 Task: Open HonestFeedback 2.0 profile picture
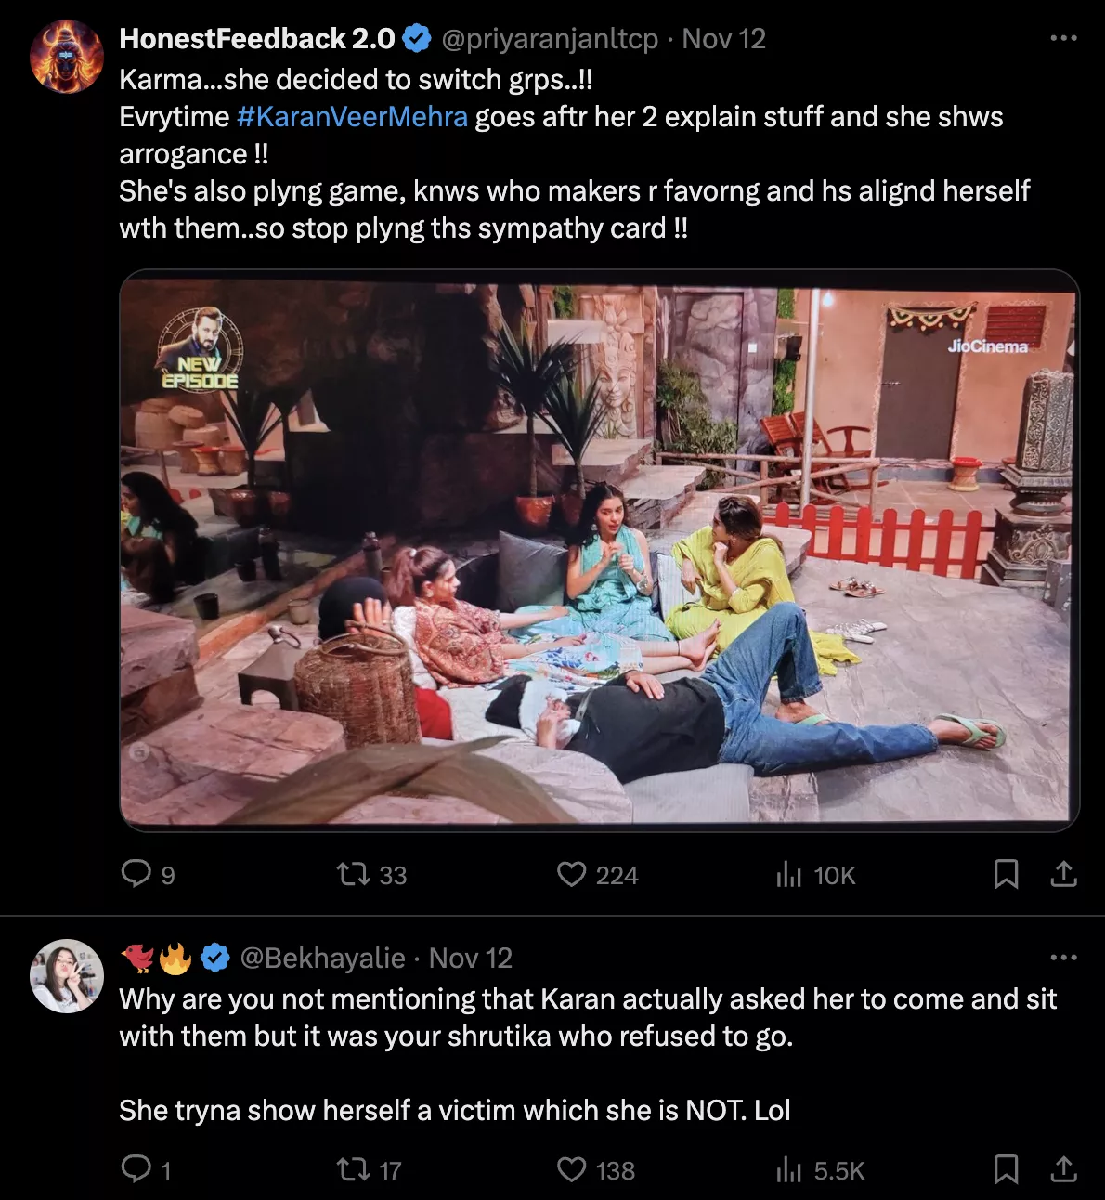coord(66,57)
